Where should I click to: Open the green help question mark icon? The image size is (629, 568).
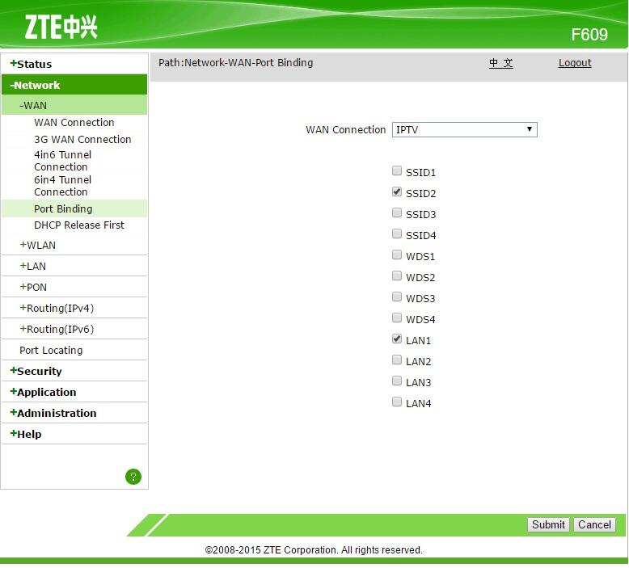click(x=133, y=477)
